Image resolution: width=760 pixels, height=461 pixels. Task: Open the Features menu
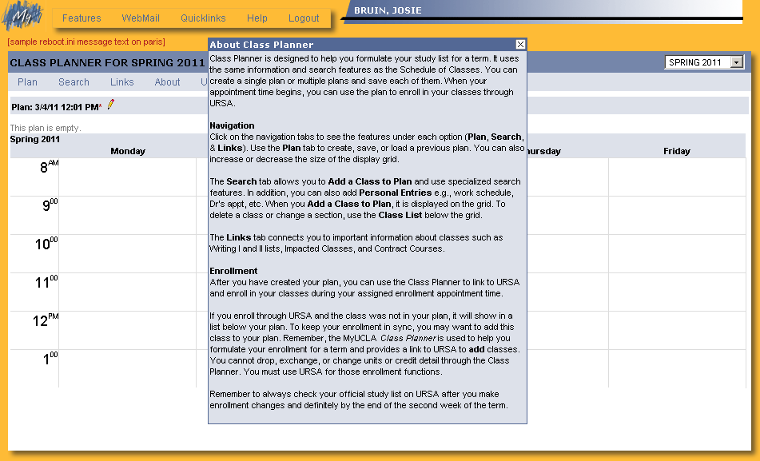pyautogui.click(x=82, y=18)
